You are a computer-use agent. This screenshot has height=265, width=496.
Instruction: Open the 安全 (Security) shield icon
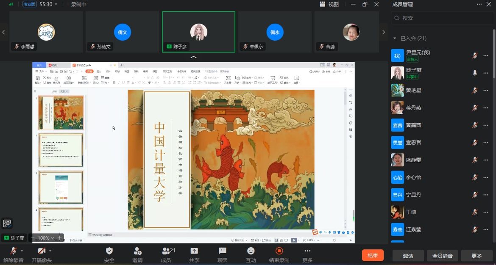[x=109, y=251]
